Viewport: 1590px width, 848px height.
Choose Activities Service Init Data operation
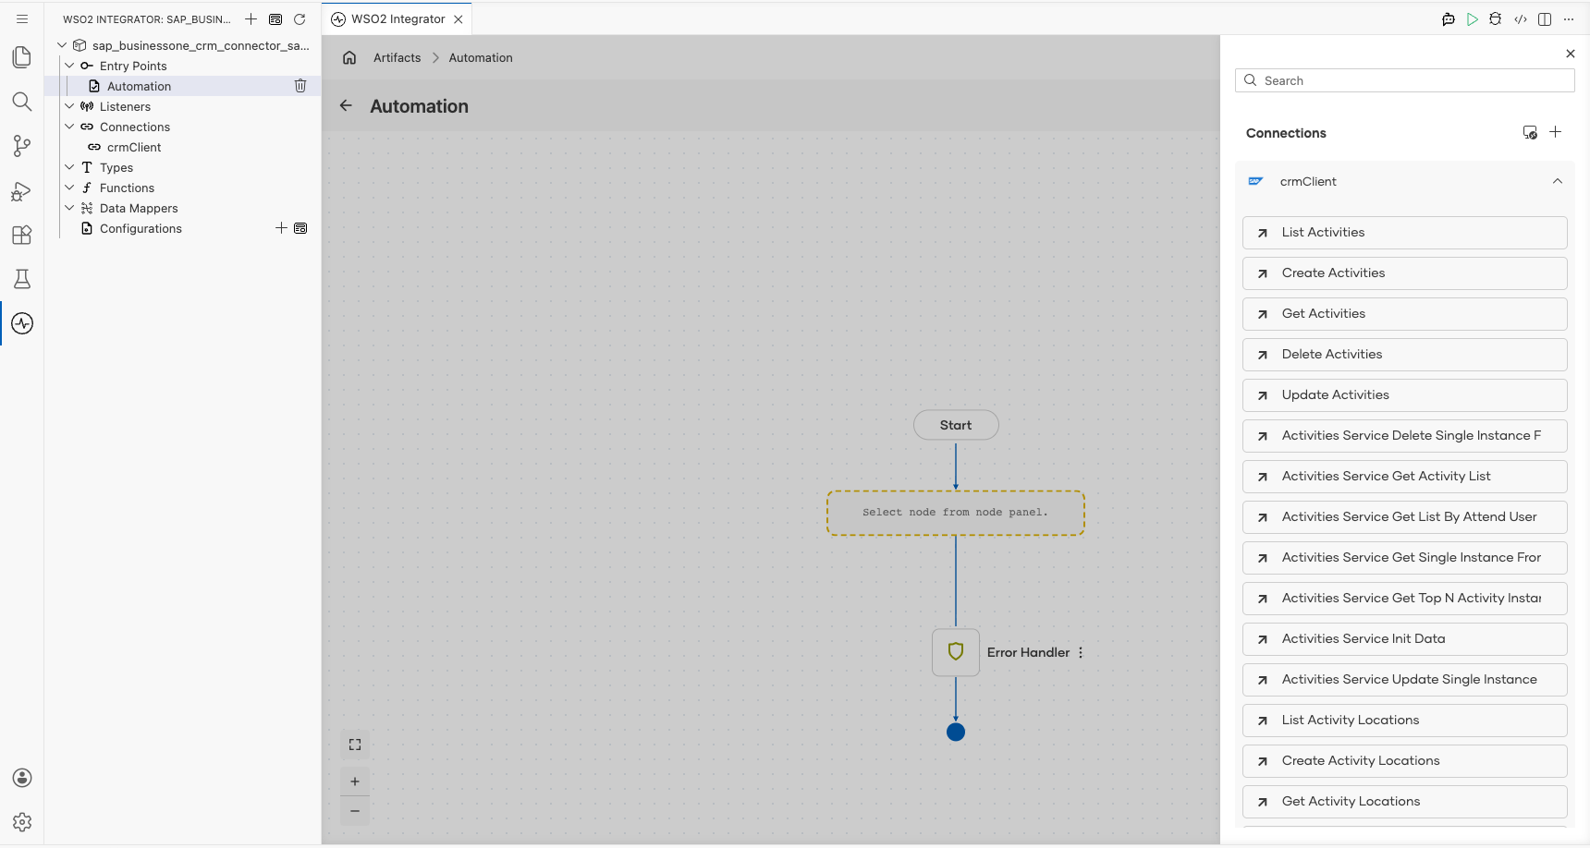(1405, 639)
